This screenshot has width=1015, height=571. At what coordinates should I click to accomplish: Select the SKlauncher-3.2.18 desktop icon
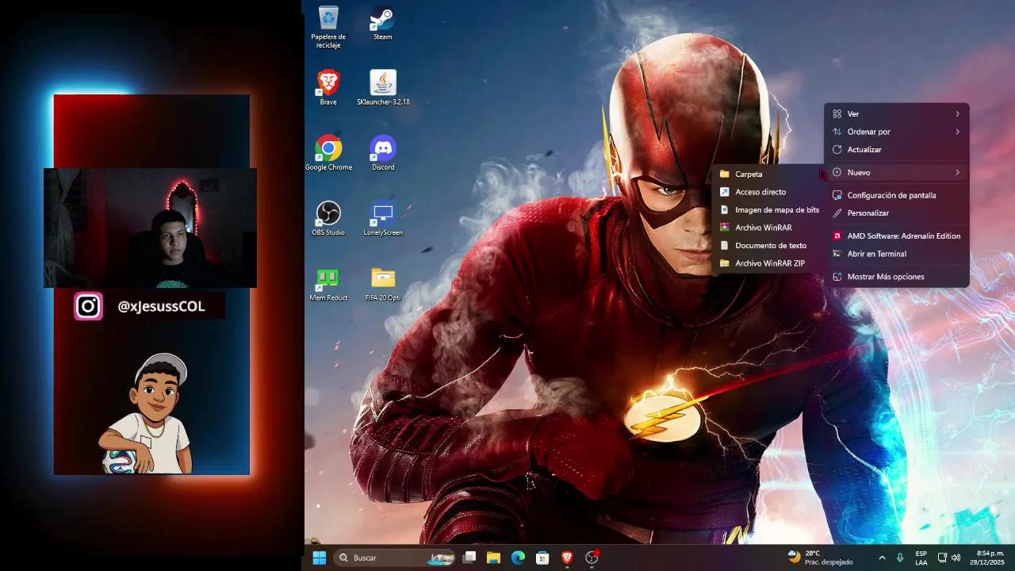383,88
